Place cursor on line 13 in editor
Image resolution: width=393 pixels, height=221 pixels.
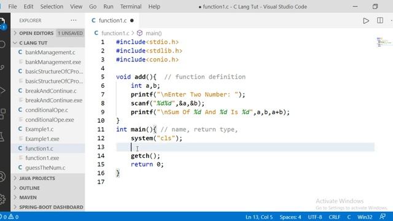click(245, 147)
